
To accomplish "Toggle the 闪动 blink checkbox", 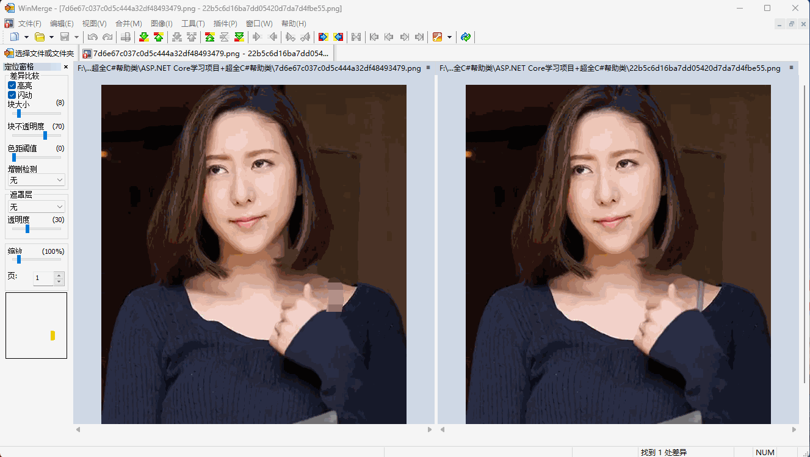I will [x=12, y=95].
